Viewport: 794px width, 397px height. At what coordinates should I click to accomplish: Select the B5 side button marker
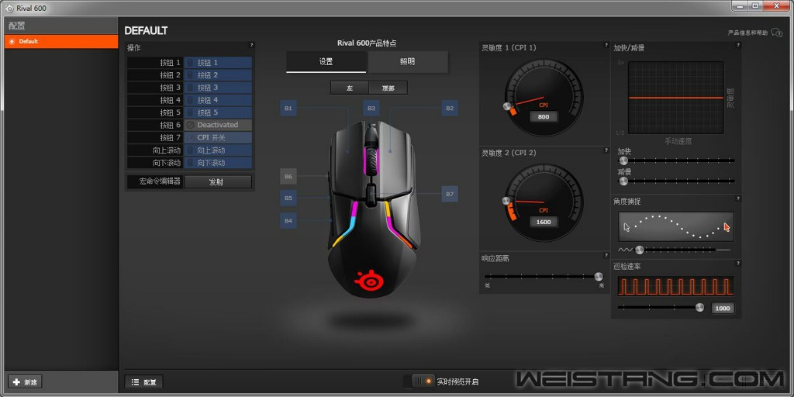click(288, 198)
